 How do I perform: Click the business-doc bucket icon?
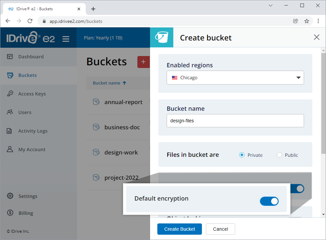point(96,127)
